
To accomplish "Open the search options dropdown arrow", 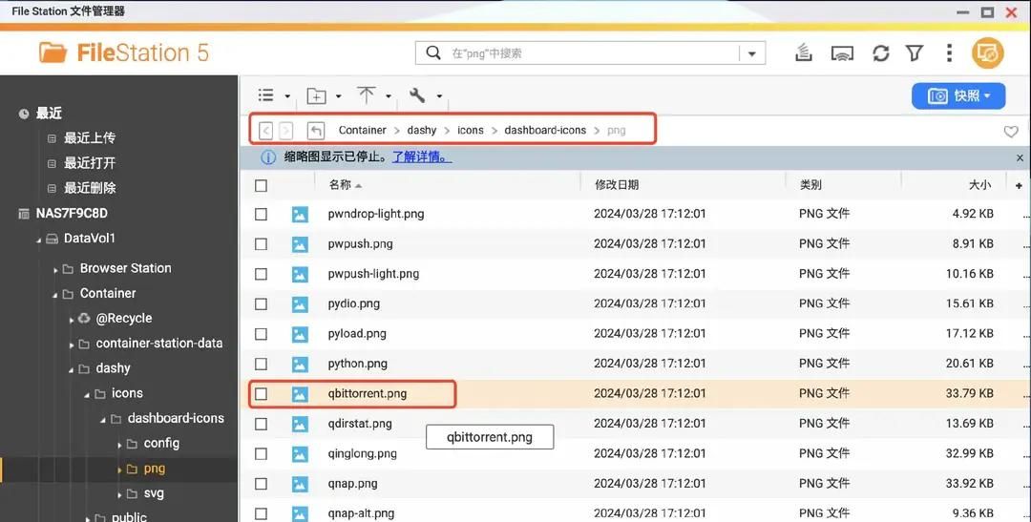I will (x=752, y=53).
